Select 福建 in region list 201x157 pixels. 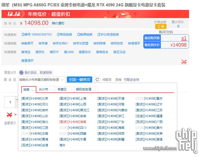click(149, 116)
